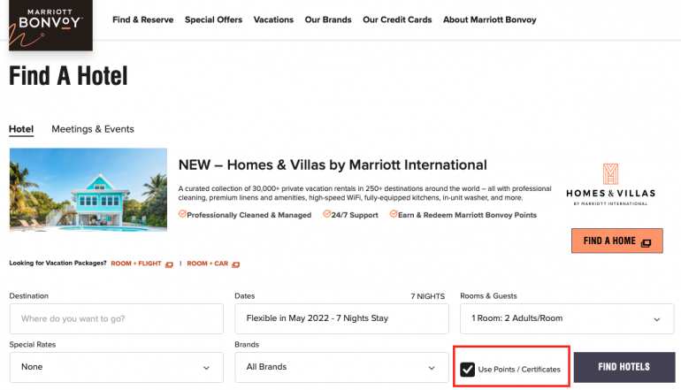Open Special Offers menu
This screenshot has width=681, height=390.
point(213,19)
